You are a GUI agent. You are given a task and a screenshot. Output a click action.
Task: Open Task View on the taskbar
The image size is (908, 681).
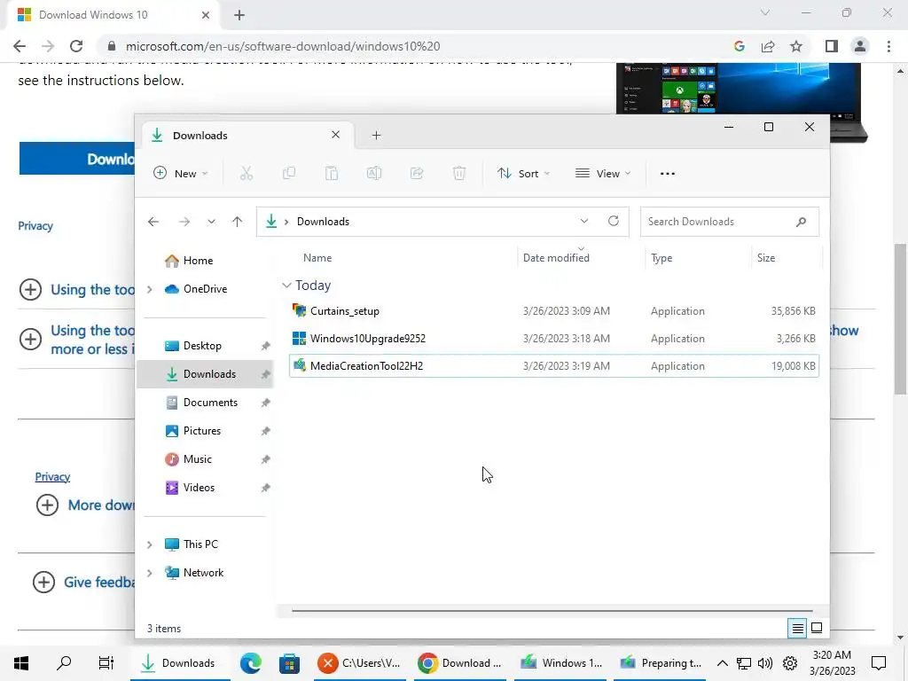(x=106, y=663)
